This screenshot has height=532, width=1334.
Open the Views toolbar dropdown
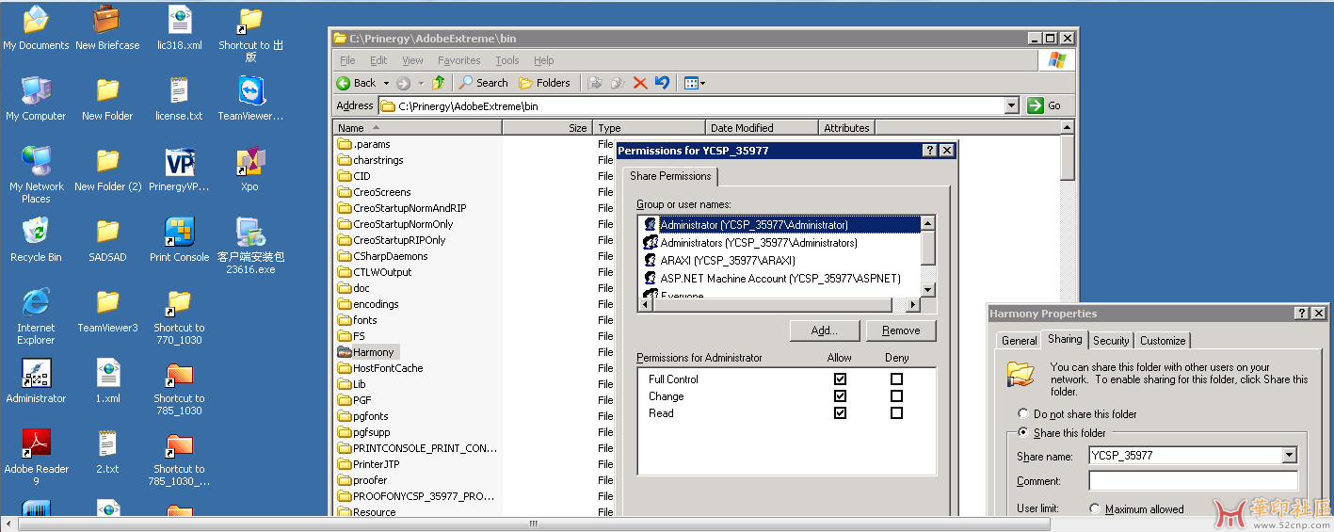(695, 83)
